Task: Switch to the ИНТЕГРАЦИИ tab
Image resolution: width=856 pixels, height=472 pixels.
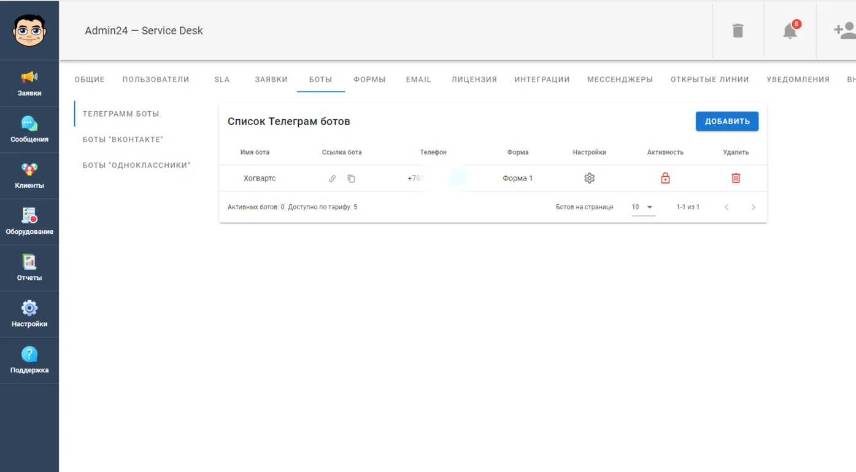Action: pyautogui.click(x=542, y=79)
